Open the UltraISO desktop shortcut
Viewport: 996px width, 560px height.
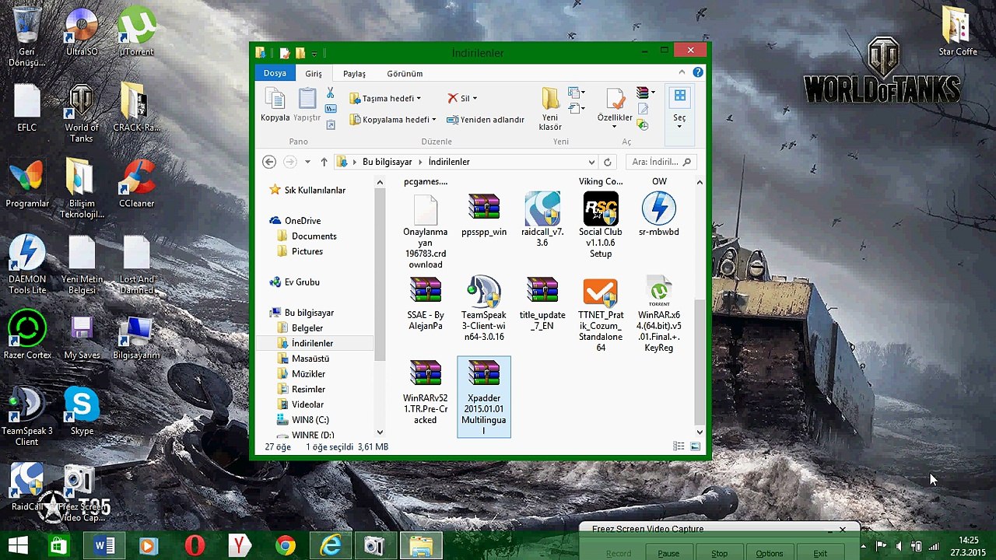coord(82,33)
